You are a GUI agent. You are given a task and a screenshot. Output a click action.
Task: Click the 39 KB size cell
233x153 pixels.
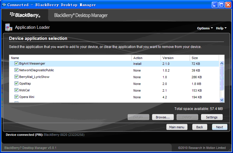click(x=196, y=70)
